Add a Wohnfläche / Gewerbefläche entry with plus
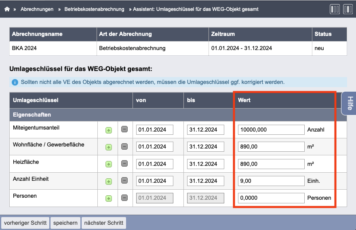This screenshot has height=230, width=356. click(109, 147)
